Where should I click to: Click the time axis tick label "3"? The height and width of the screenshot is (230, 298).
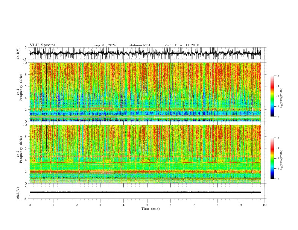[100, 205]
